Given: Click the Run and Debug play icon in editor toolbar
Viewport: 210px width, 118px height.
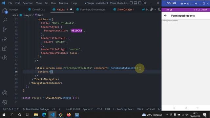Looking at the screenshot, I should (x=152, y=10).
